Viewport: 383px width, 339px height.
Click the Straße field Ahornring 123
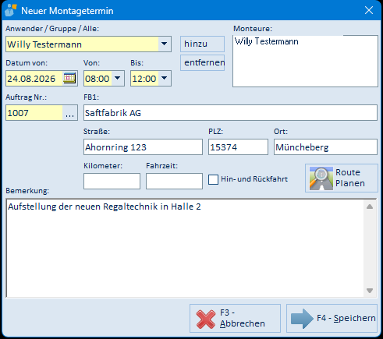coord(143,147)
